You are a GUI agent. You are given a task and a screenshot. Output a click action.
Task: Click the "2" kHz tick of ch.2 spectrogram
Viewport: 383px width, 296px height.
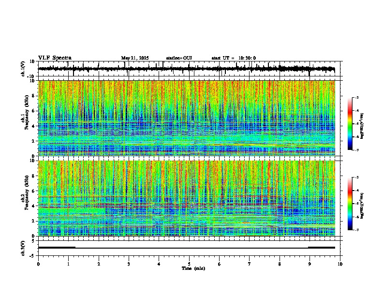(33, 221)
